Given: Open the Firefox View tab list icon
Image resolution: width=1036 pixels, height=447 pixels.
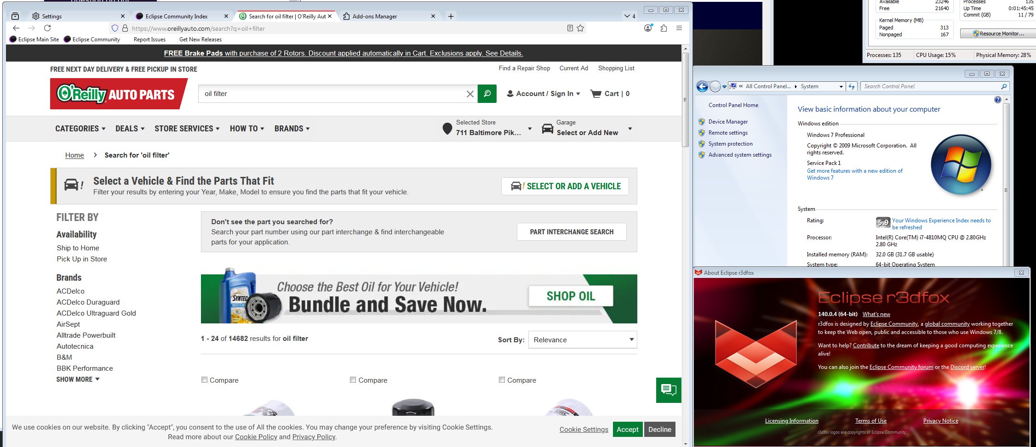Looking at the screenshot, I should point(15,16).
